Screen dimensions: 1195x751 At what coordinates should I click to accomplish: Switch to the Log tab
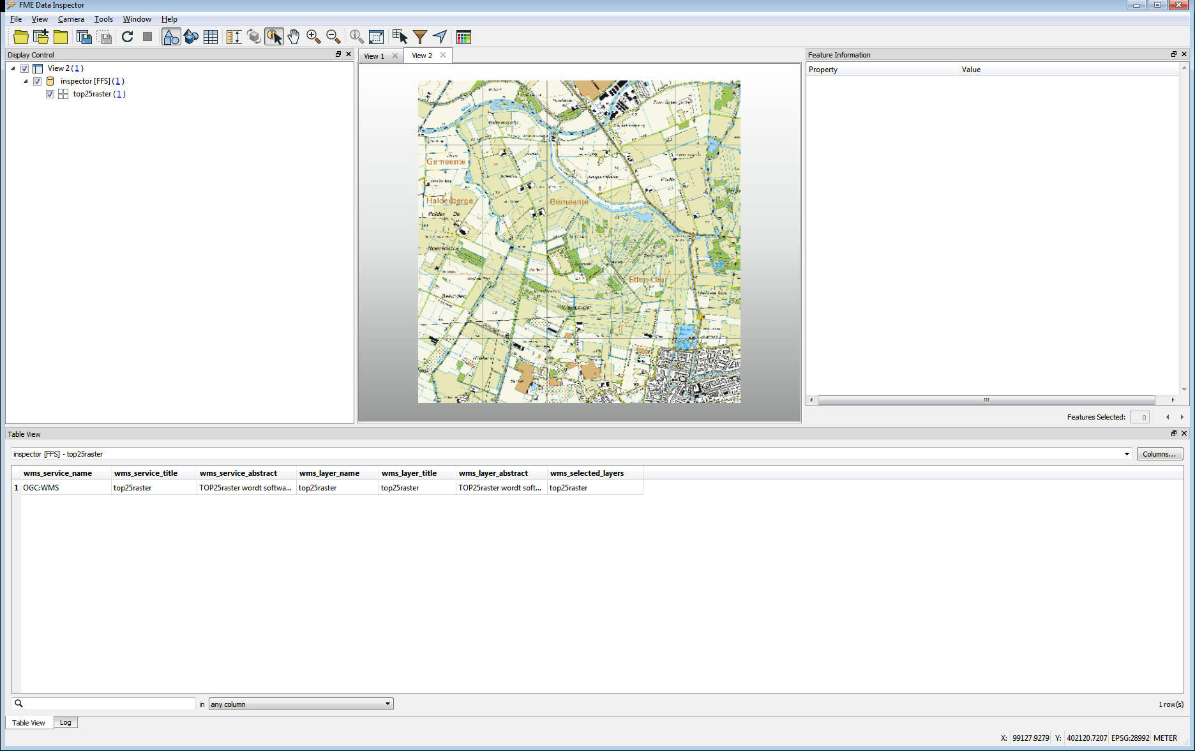click(x=65, y=722)
